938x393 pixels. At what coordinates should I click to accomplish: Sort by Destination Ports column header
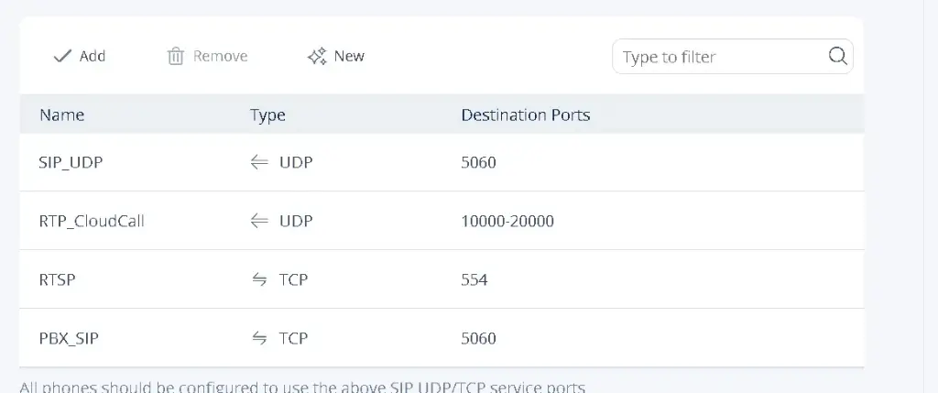point(525,115)
